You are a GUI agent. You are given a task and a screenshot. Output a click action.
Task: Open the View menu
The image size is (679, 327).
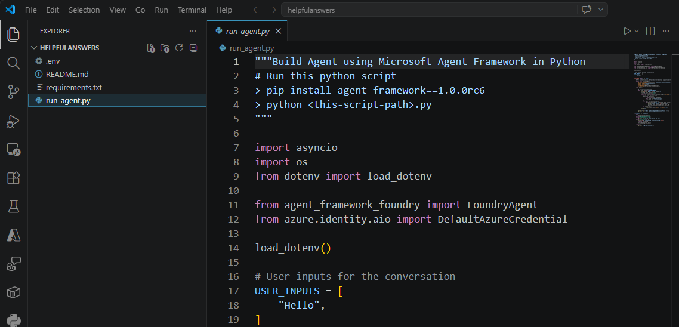[118, 10]
